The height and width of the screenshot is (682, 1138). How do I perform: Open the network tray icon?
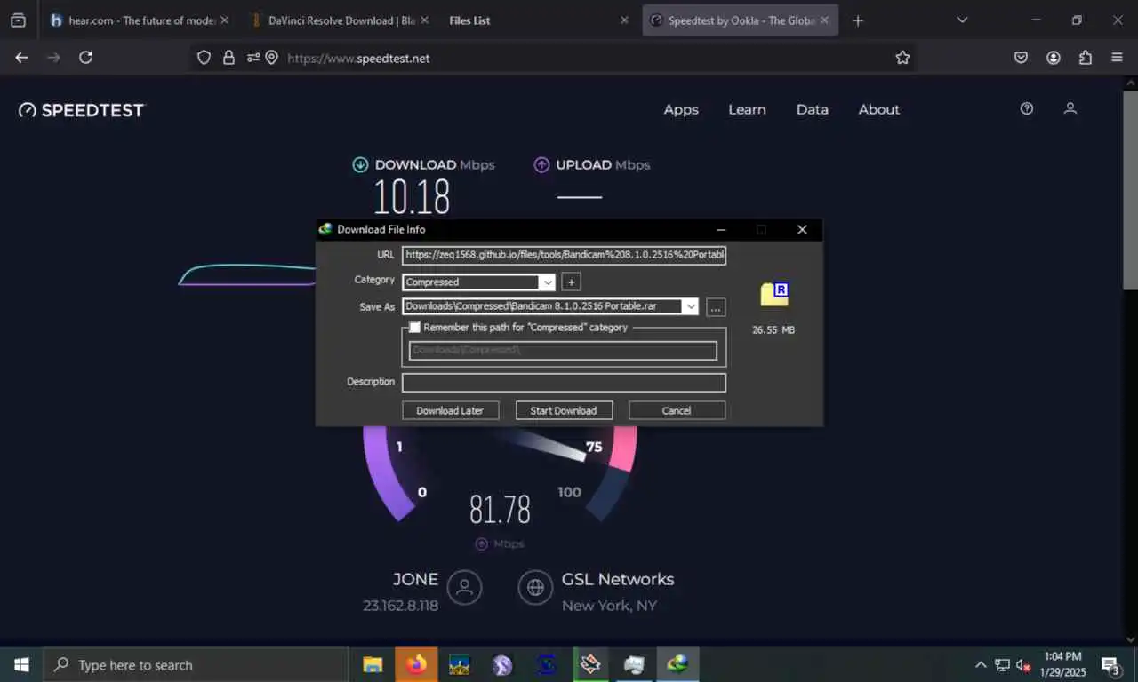coord(1002,665)
